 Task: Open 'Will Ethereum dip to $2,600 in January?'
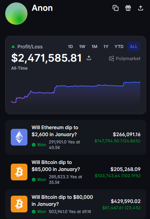55,131
